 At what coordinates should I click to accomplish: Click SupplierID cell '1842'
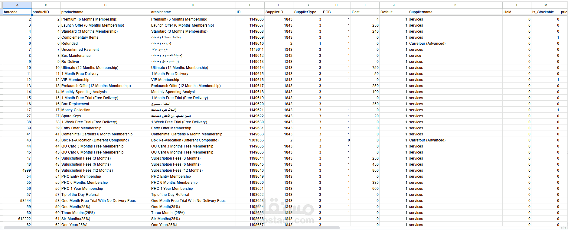pos(279,56)
